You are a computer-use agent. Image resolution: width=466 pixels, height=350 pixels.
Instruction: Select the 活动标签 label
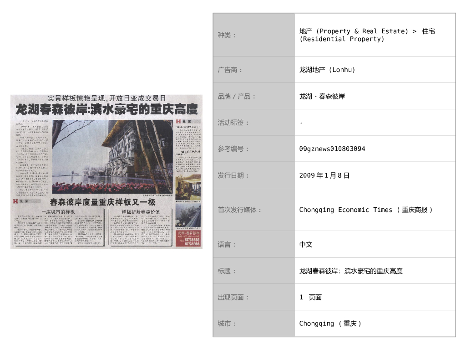(233, 123)
